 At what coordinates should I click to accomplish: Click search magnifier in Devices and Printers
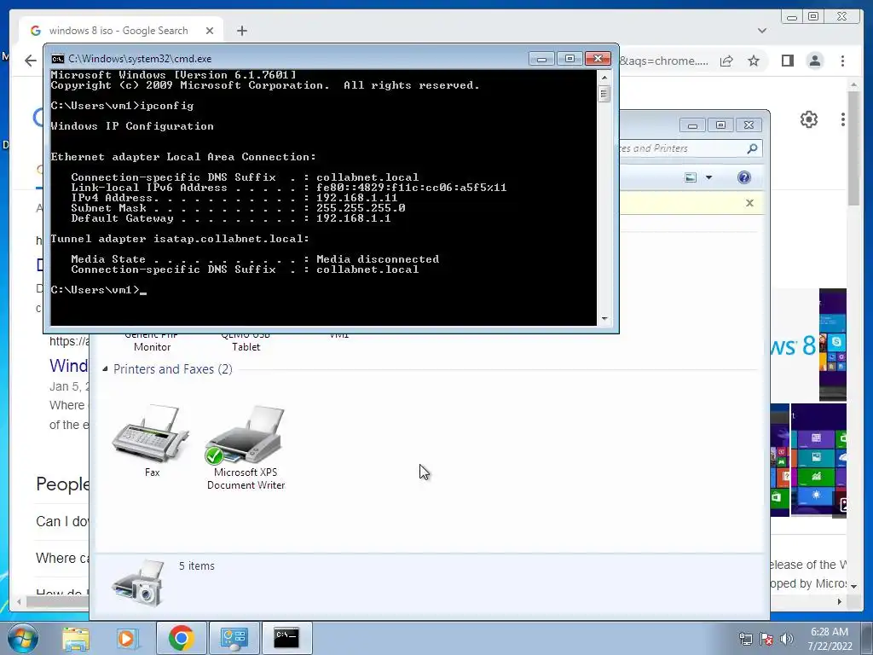point(752,148)
